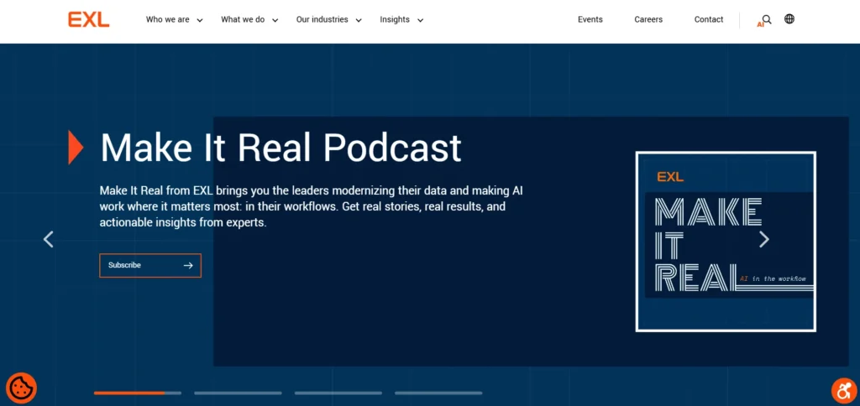Open the Contact link
Viewport: 860px width, 406px height.
coord(709,20)
